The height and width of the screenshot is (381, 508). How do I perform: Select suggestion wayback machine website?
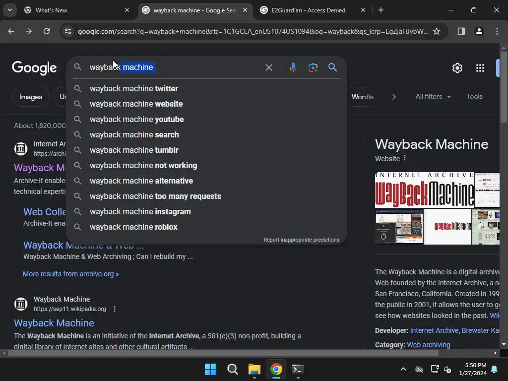click(x=206, y=104)
